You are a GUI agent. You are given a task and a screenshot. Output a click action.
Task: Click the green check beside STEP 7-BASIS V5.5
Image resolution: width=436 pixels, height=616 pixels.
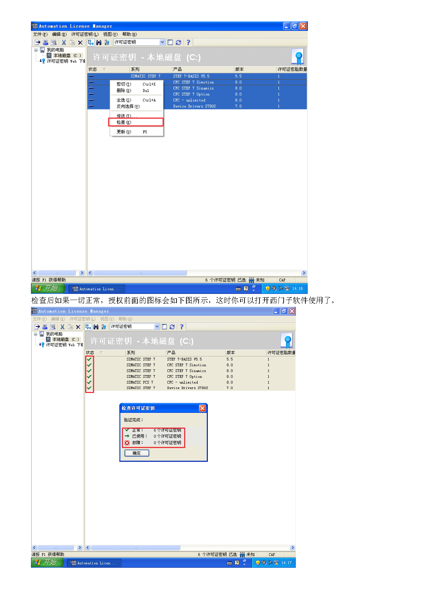[89, 359]
